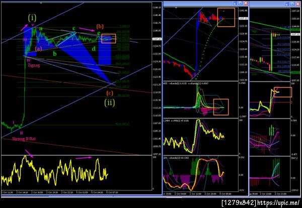This screenshot has width=302, height=208.
Task: Maximize the middle chart window
Action: [x=240, y=4]
